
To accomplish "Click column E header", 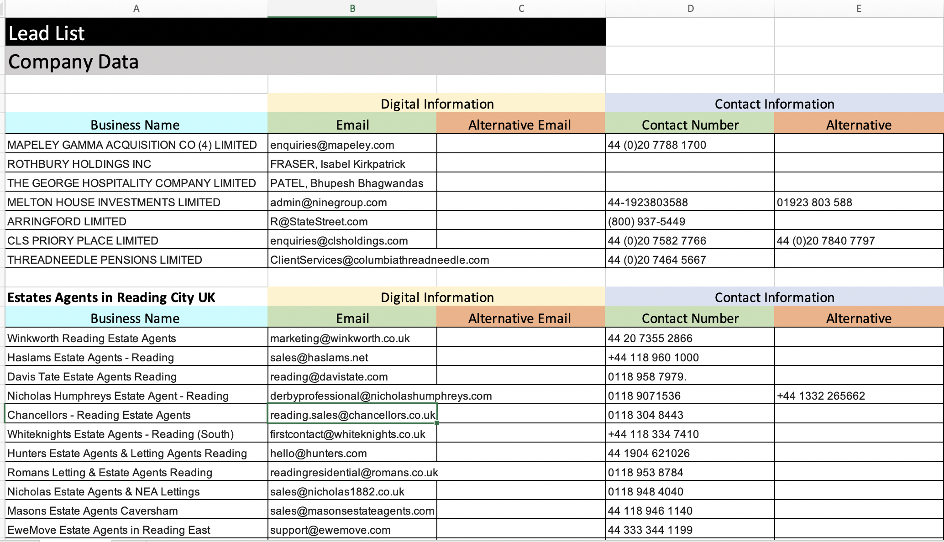I will (x=859, y=9).
